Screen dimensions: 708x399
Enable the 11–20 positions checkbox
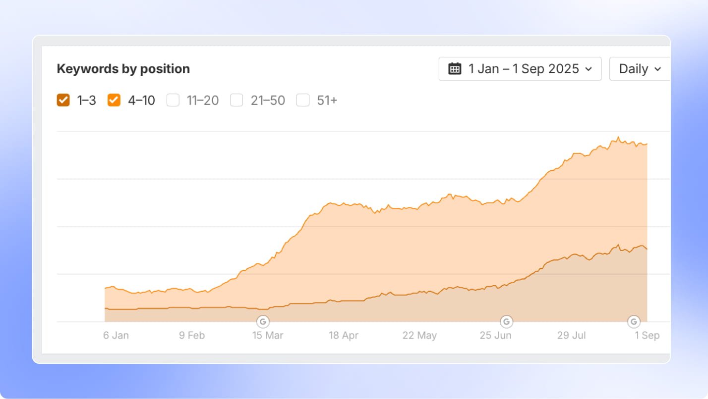pos(173,100)
